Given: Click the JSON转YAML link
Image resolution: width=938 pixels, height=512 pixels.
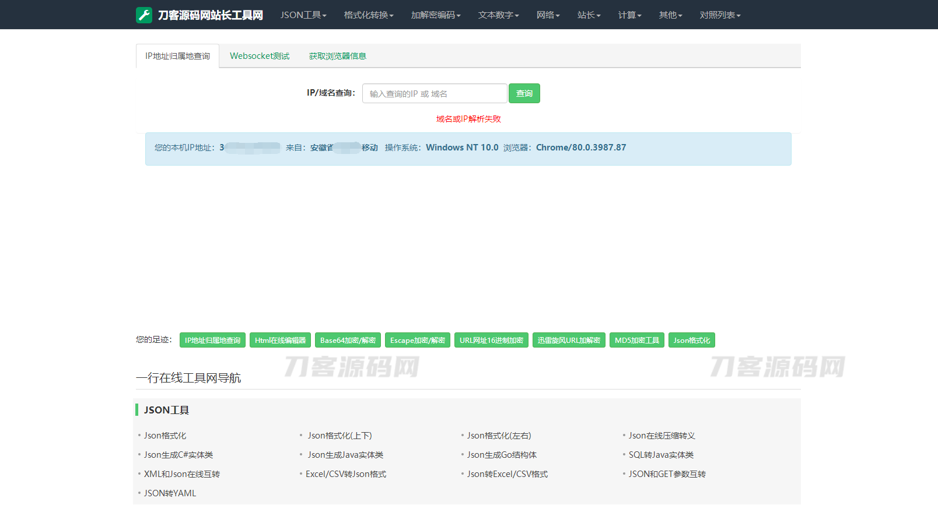Looking at the screenshot, I should click(x=170, y=493).
